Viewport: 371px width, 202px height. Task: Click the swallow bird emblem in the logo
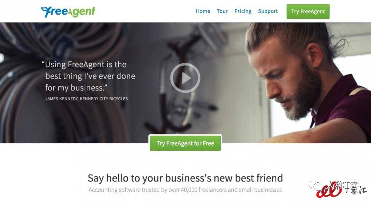click(x=46, y=12)
